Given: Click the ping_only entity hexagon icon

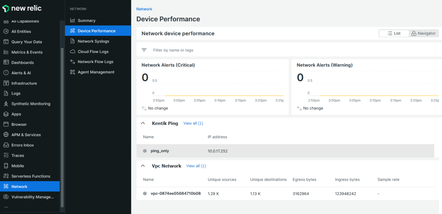Looking at the screenshot, I should coord(145,151).
